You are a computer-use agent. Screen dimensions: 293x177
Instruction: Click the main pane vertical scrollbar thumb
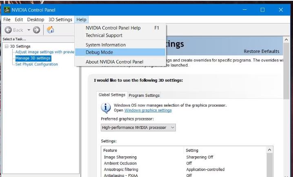click(x=286, y=71)
